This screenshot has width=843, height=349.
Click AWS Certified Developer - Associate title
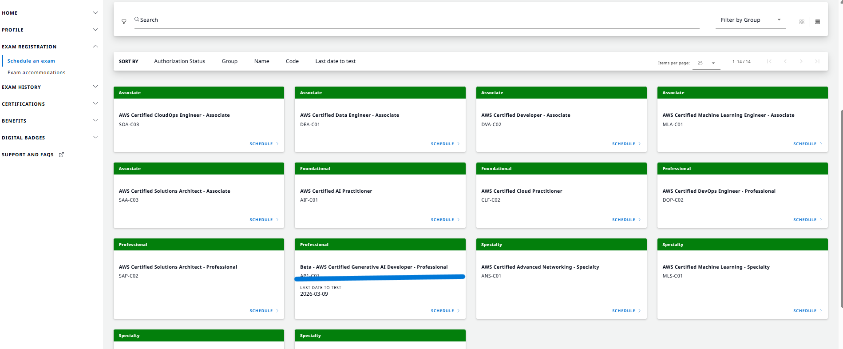[x=526, y=115]
